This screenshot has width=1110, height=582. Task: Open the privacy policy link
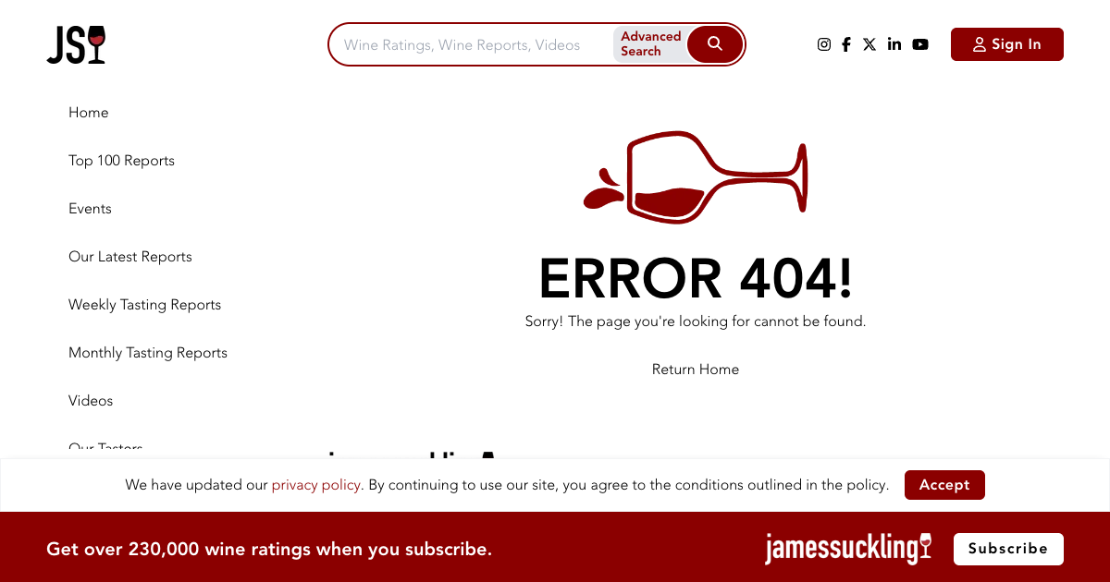coord(315,484)
